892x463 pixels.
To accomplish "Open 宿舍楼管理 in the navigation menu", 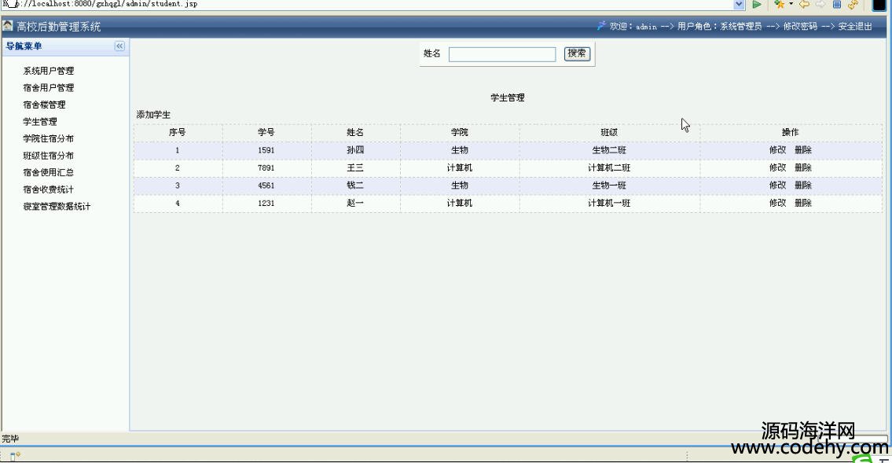I will [x=44, y=105].
